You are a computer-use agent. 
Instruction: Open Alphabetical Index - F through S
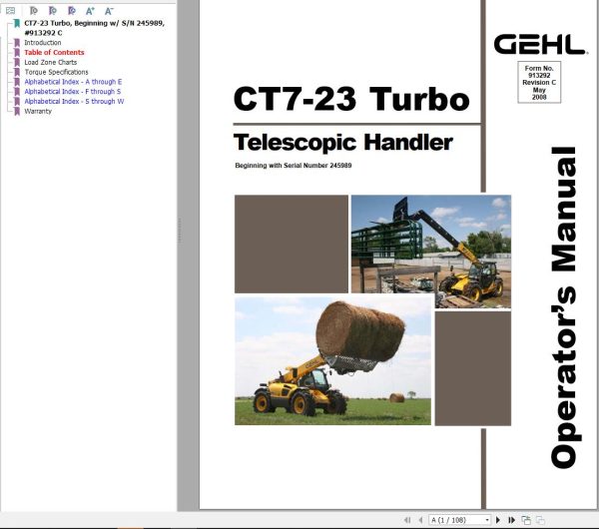pos(73,91)
